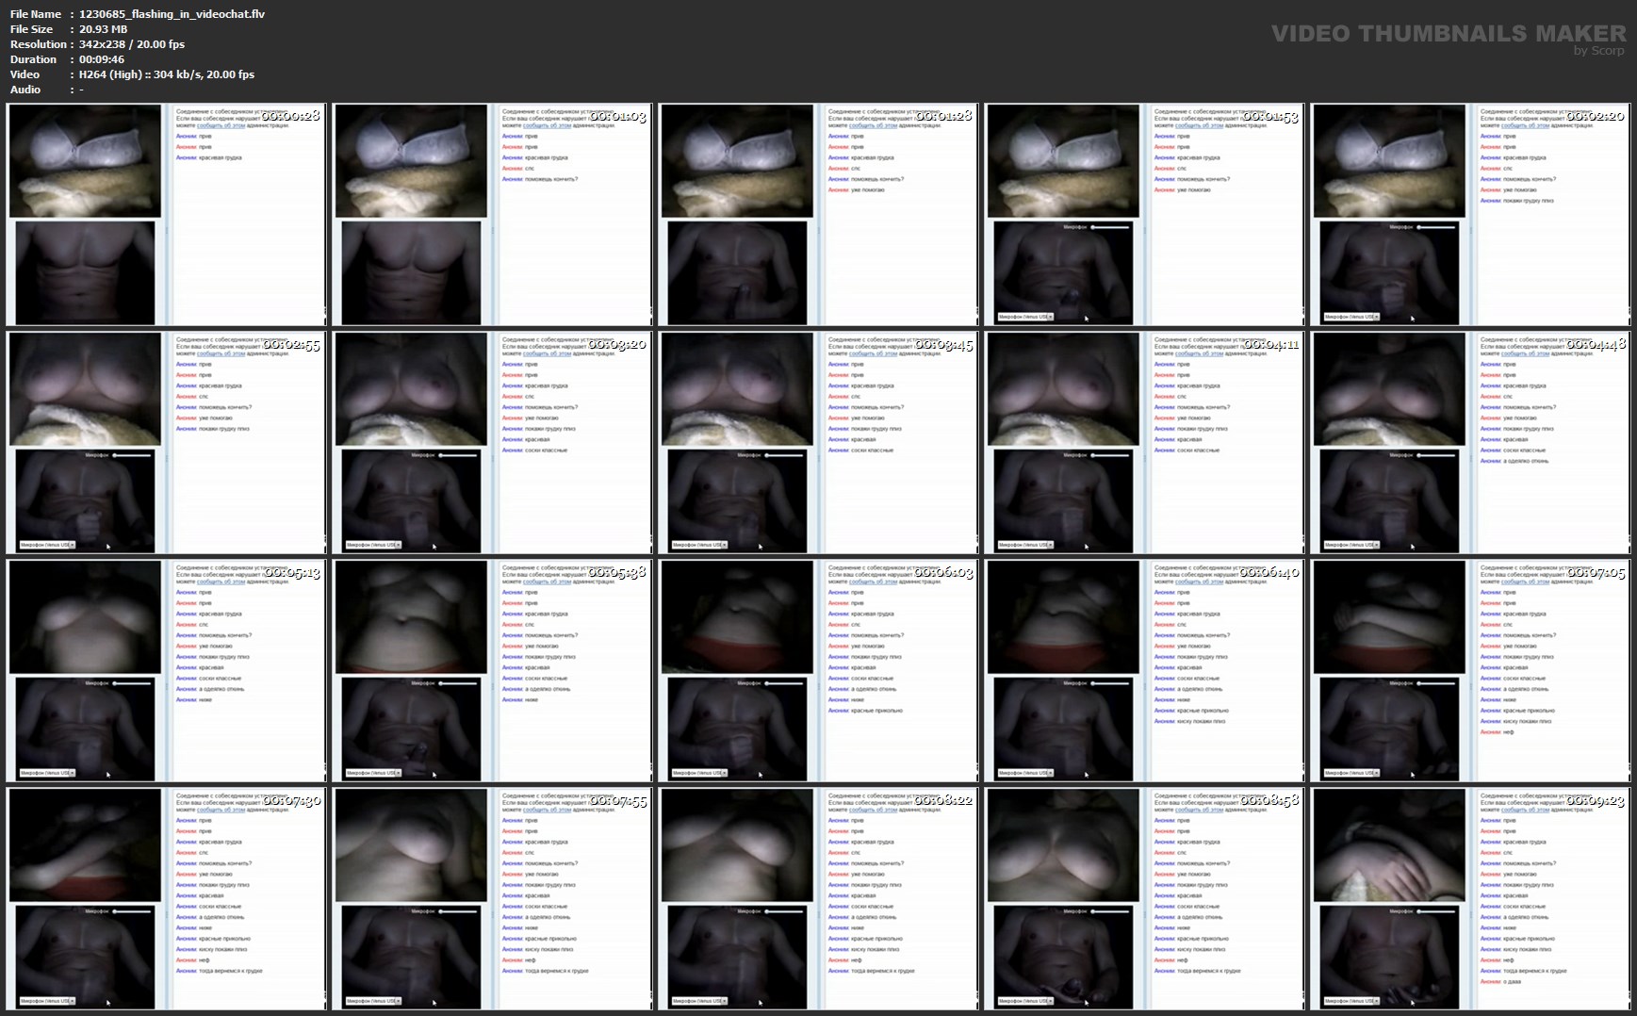Click the microphone volume slider in 00:05:38 frame
1637x1016 pixels.
(458, 683)
